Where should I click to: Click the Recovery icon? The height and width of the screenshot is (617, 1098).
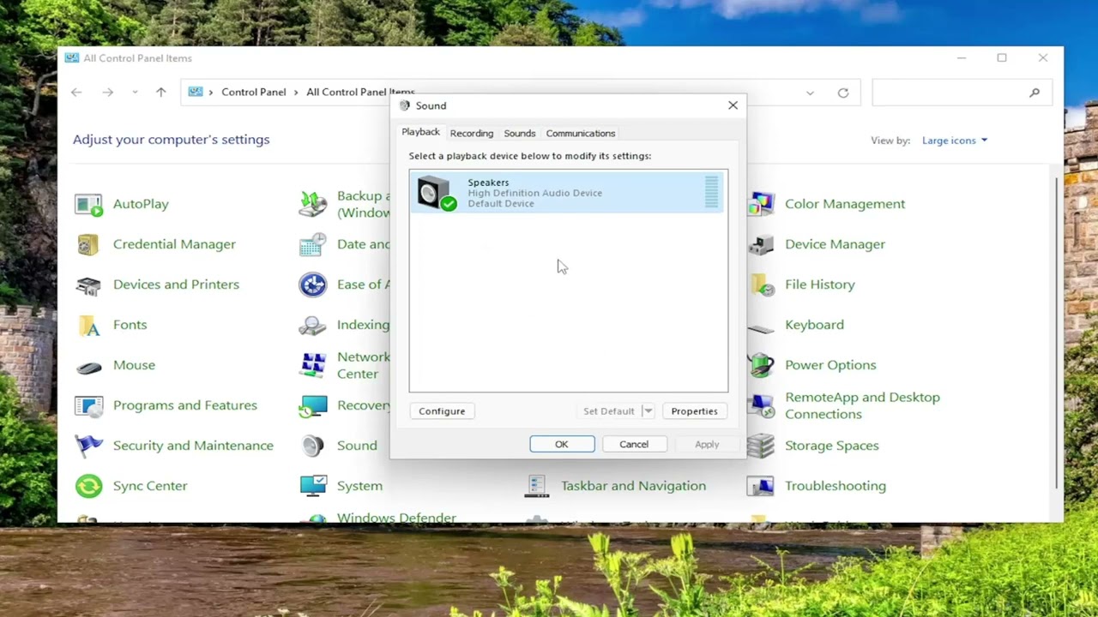pos(313,405)
